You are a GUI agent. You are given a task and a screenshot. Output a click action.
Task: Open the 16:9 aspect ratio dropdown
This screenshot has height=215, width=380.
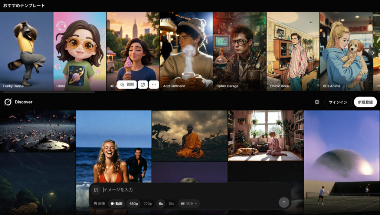(189, 204)
